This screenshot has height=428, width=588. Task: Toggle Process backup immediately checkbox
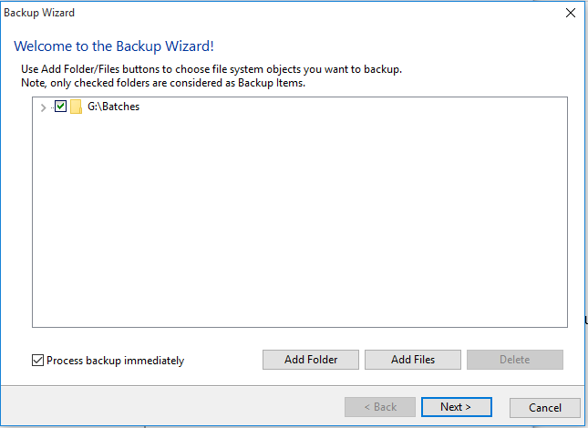(x=37, y=361)
